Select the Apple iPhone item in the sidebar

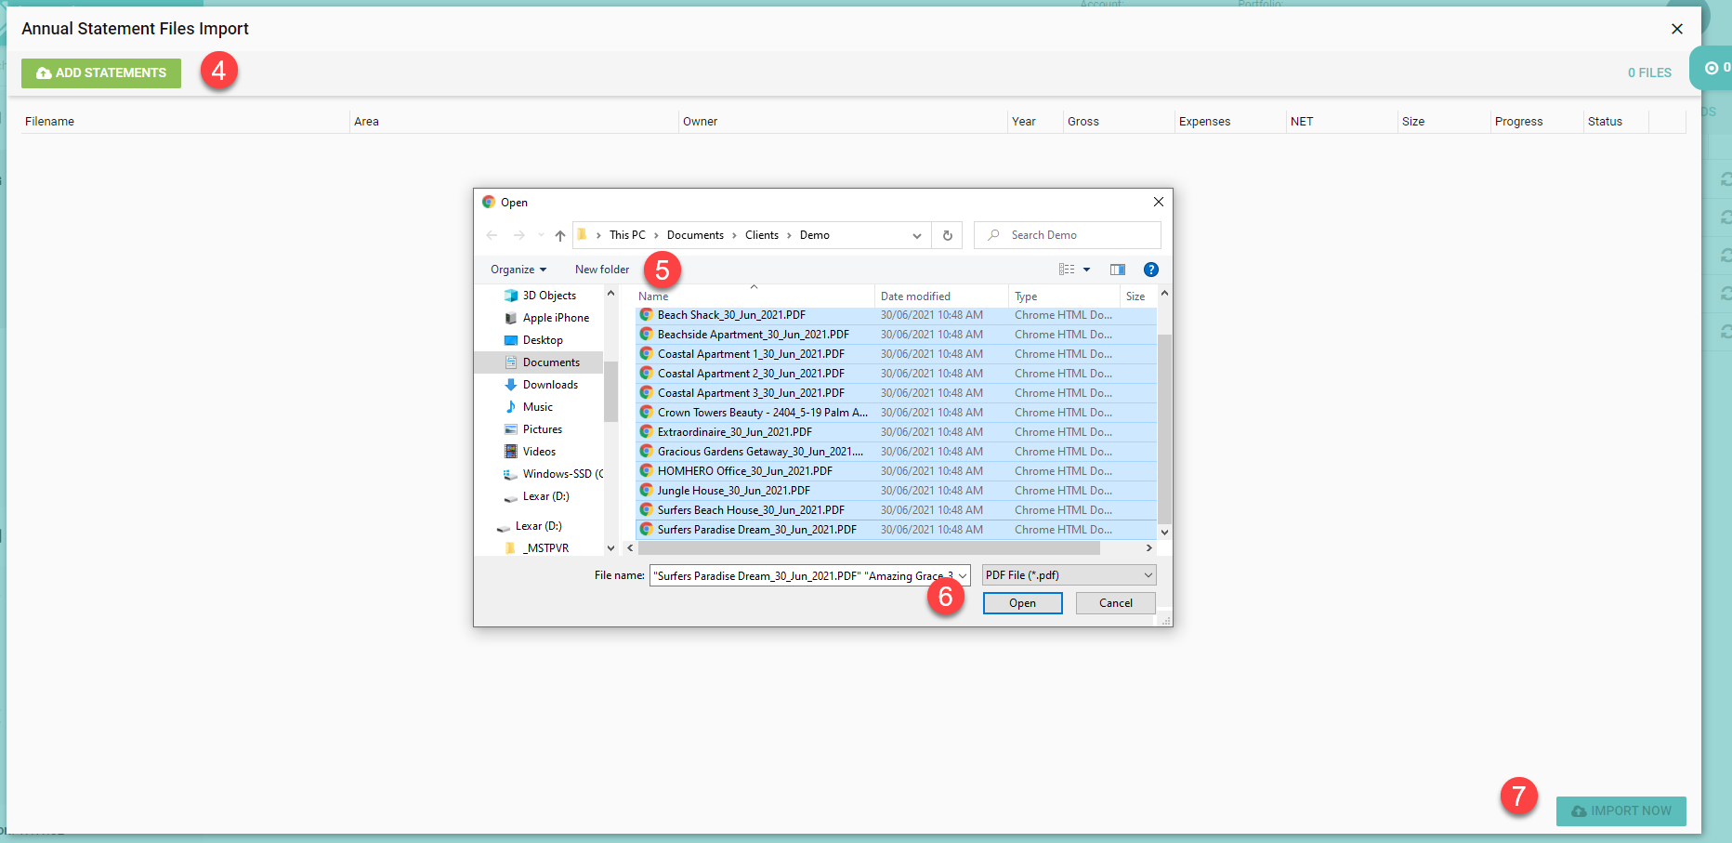[x=555, y=318]
